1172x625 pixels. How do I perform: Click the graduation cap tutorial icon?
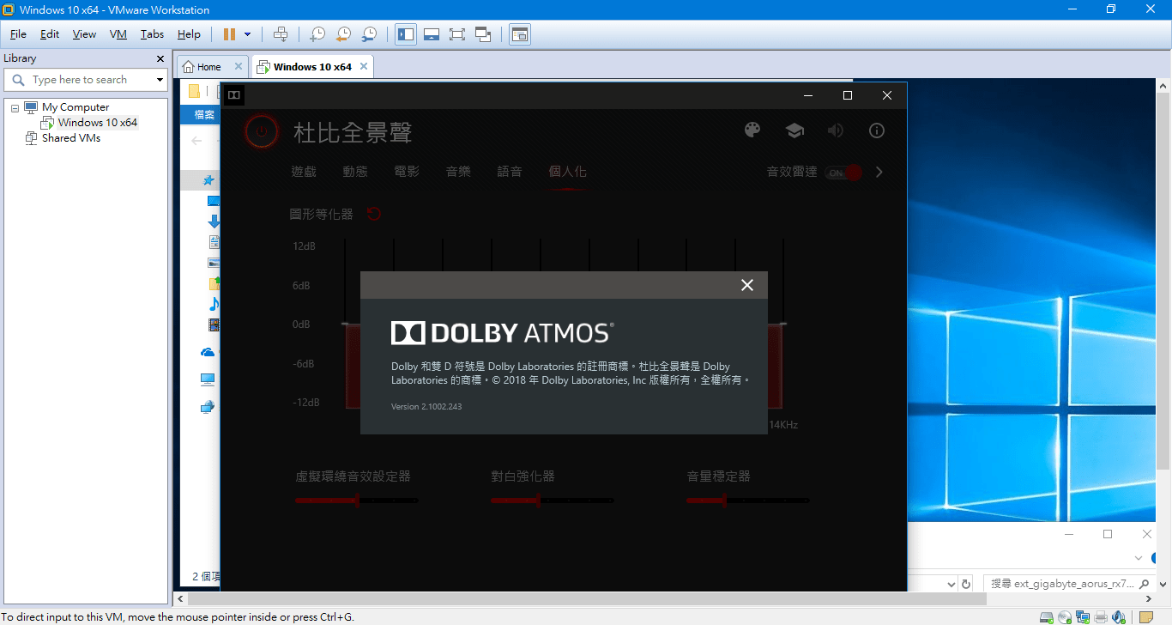coord(794,130)
